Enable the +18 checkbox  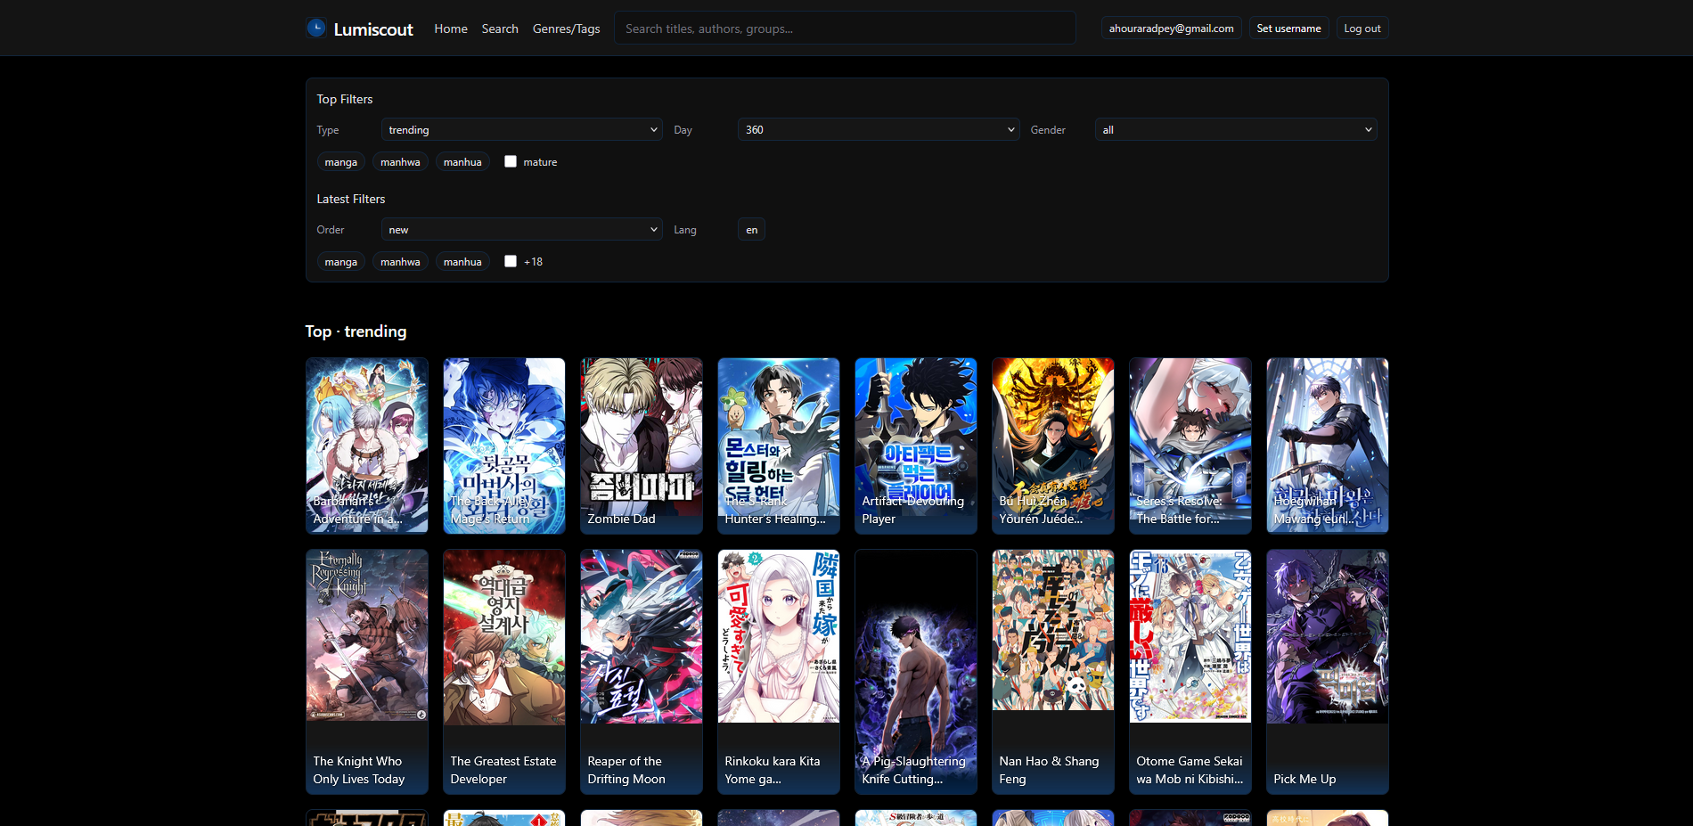511,261
